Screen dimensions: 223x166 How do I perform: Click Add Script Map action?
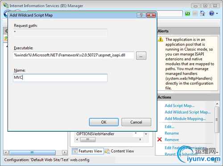(180, 105)
